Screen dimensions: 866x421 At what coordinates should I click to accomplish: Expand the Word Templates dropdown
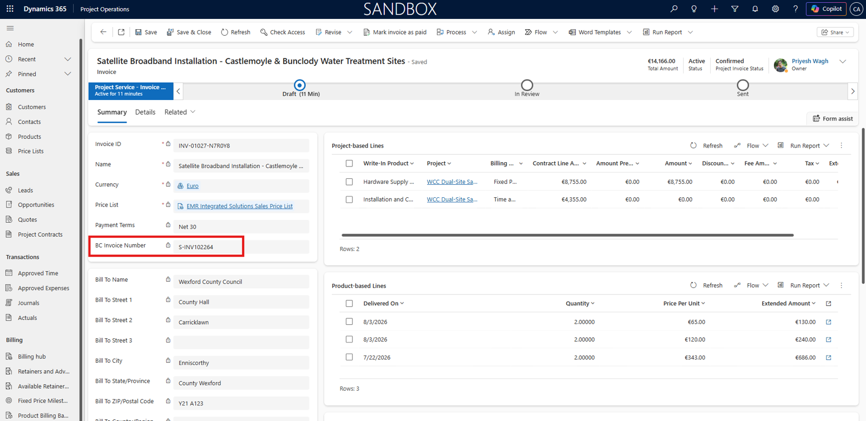629,32
